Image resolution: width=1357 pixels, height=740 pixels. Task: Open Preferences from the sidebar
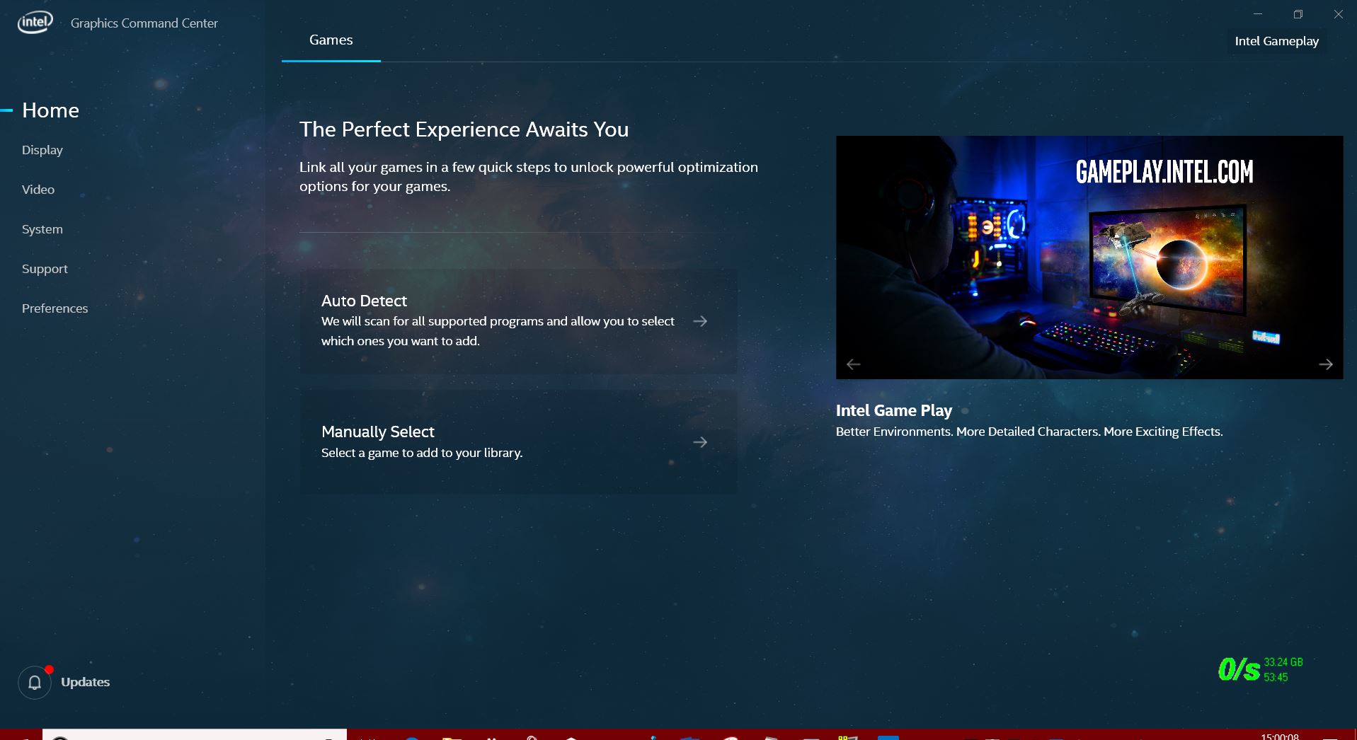(55, 308)
